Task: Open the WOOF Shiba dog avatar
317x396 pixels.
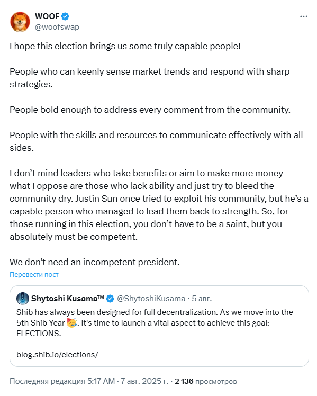Action: pyautogui.click(x=20, y=22)
